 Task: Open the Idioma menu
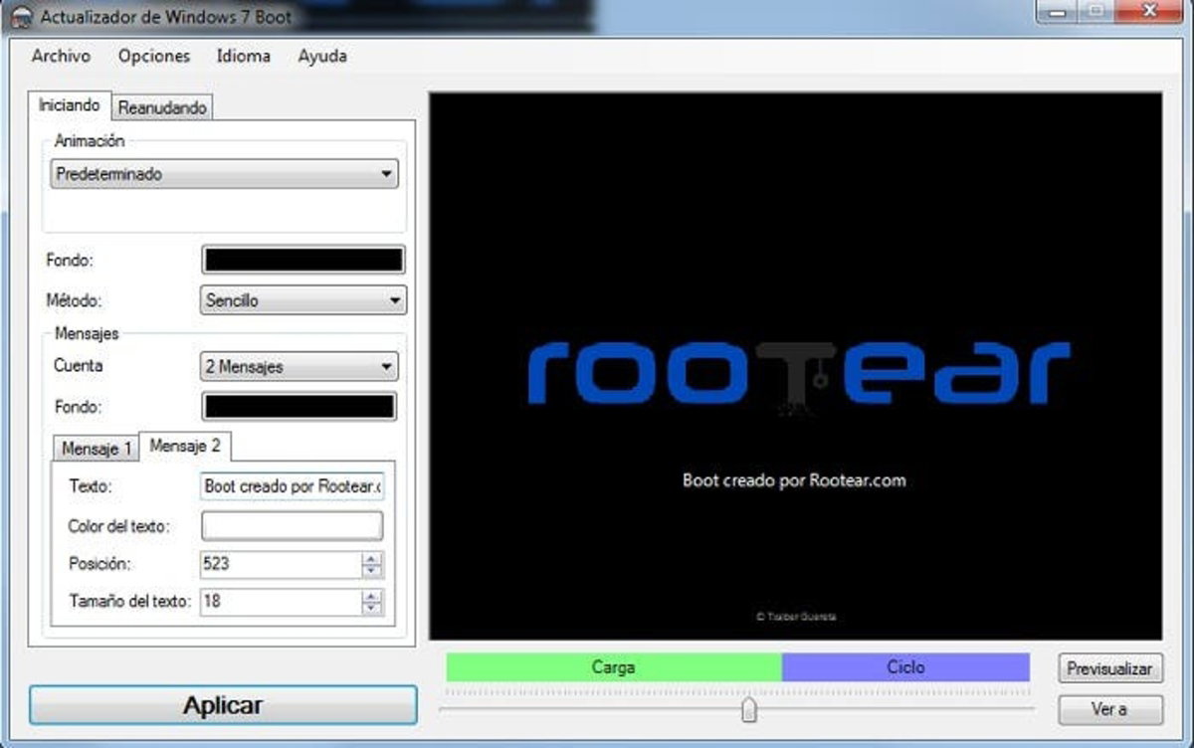pos(244,57)
